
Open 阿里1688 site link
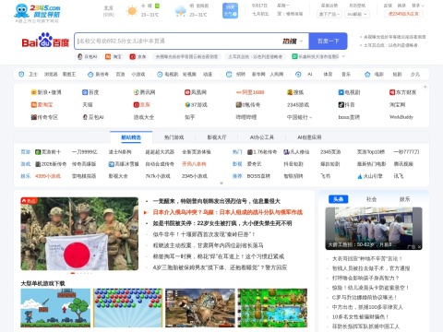click(x=250, y=92)
